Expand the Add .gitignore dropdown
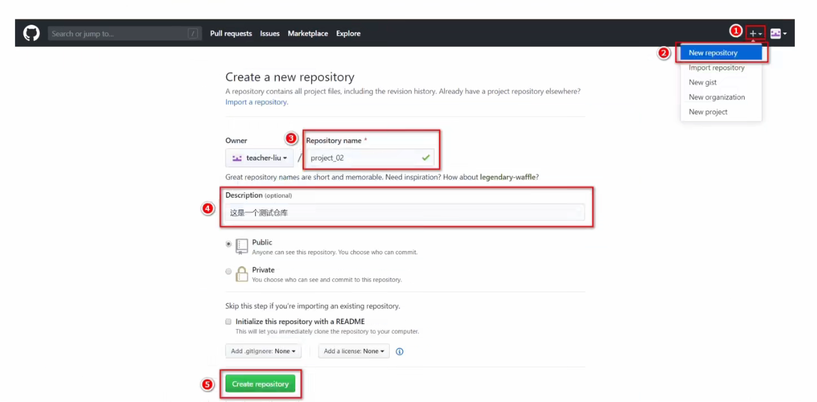 pos(263,351)
